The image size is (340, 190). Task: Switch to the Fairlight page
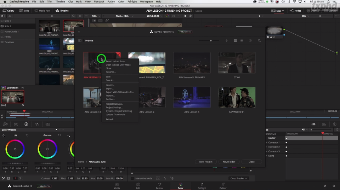tap(202, 186)
